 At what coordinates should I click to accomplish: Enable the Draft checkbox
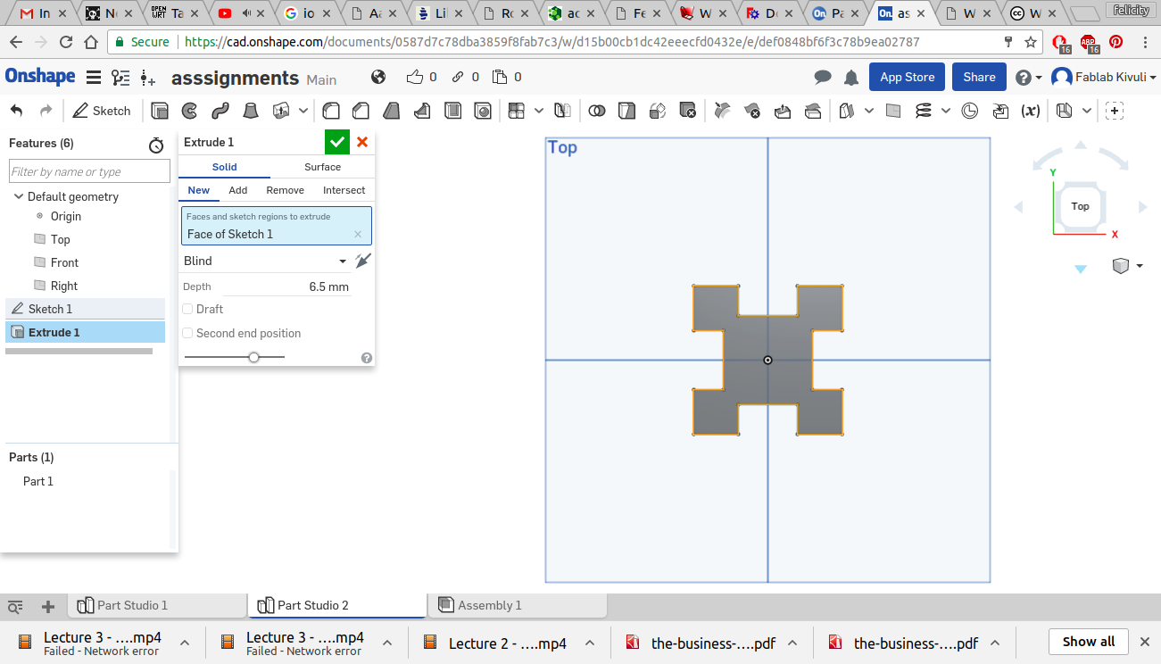pos(188,309)
